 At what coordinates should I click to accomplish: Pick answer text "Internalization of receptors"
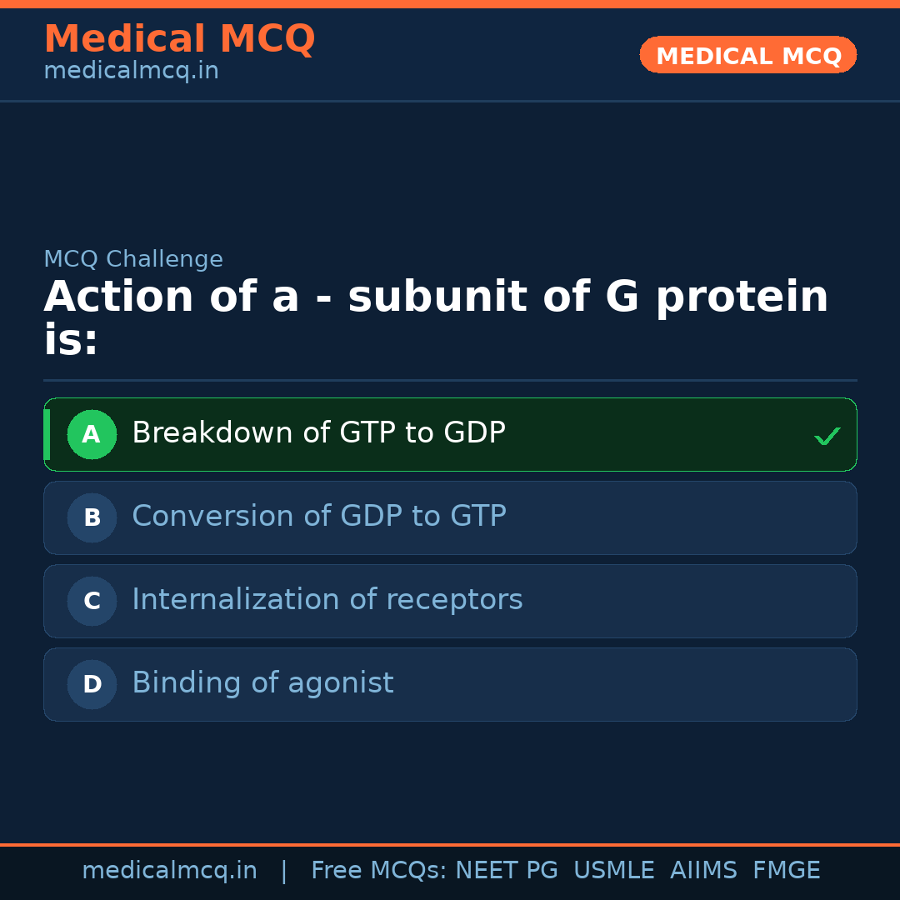(x=327, y=600)
